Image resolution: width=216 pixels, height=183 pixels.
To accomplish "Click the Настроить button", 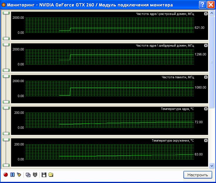I will pyautogui.click(x=198, y=175).
